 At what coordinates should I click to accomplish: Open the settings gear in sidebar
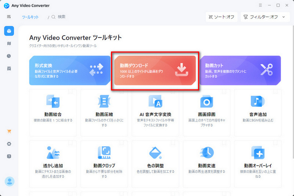click(9, 144)
